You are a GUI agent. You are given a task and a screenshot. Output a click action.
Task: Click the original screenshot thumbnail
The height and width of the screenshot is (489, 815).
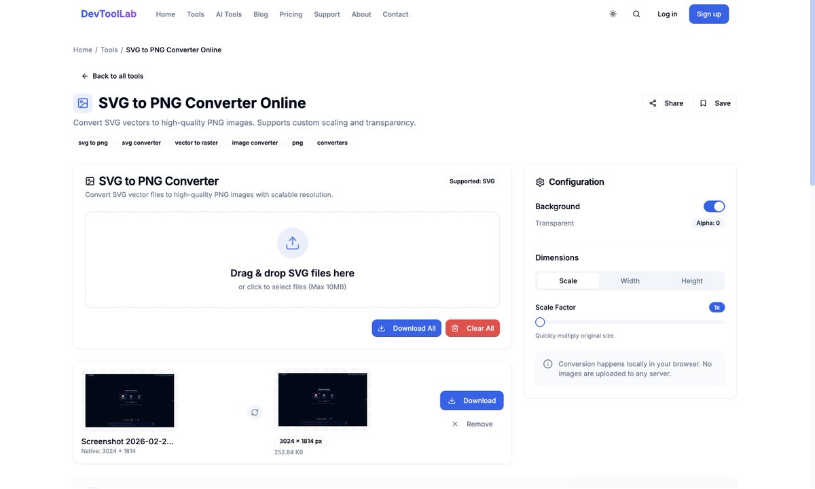tap(129, 401)
